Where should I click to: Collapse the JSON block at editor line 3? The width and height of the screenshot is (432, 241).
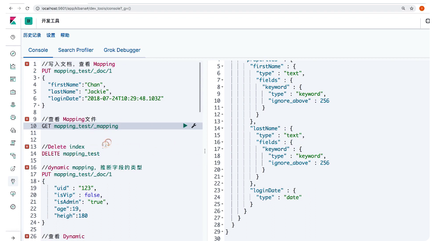(37, 78)
